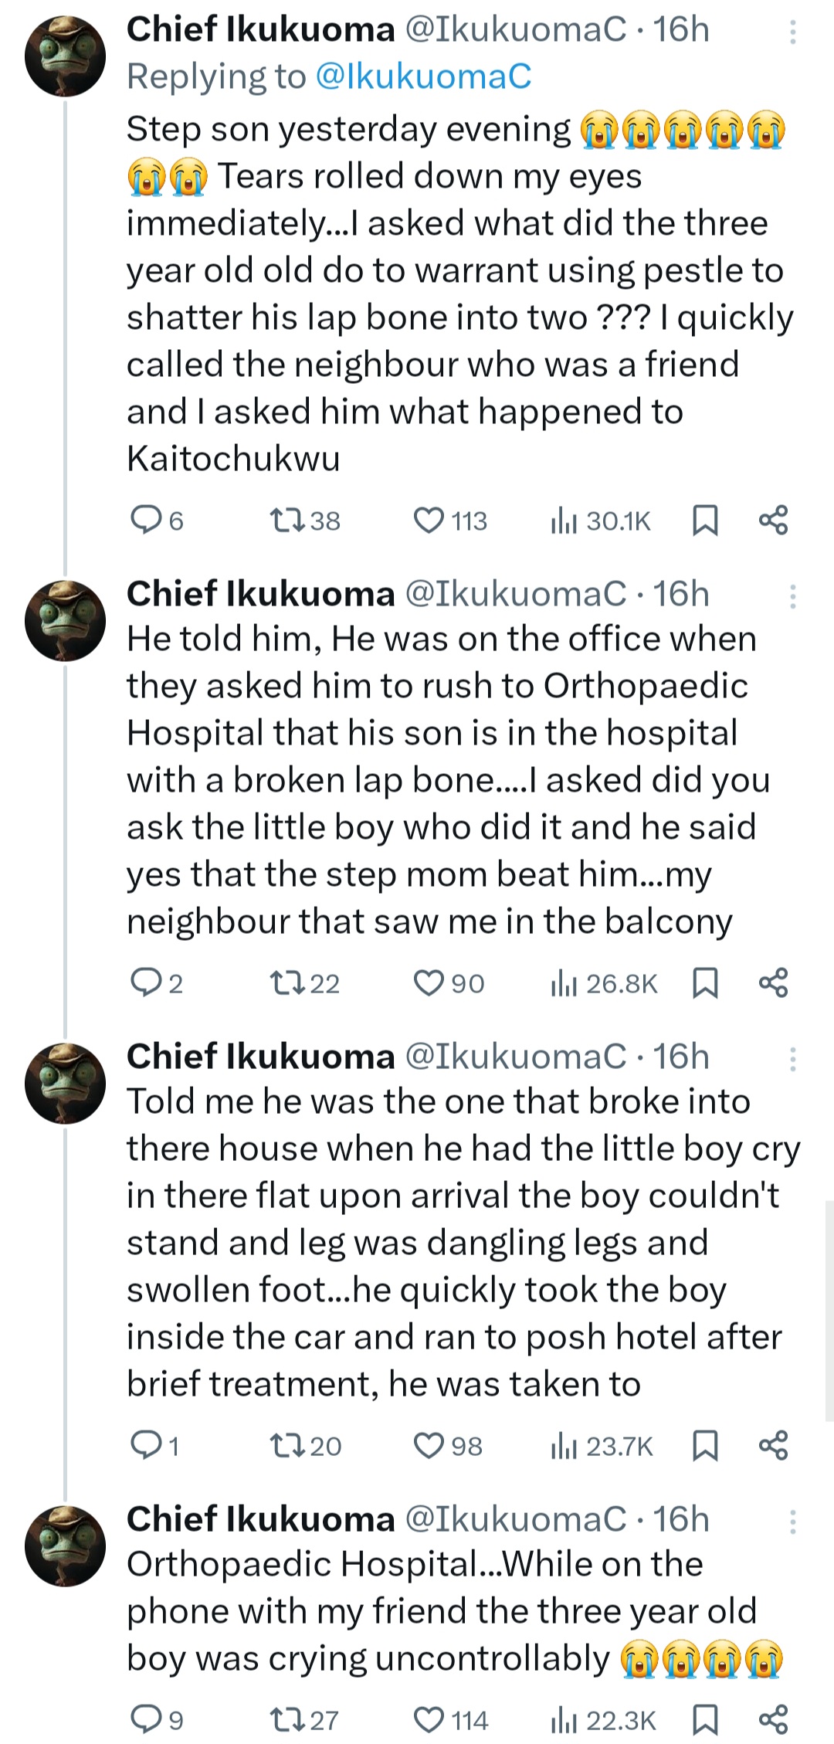Open more options on first tweet
The image size is (834, 1744).
(x=793, y=32)
